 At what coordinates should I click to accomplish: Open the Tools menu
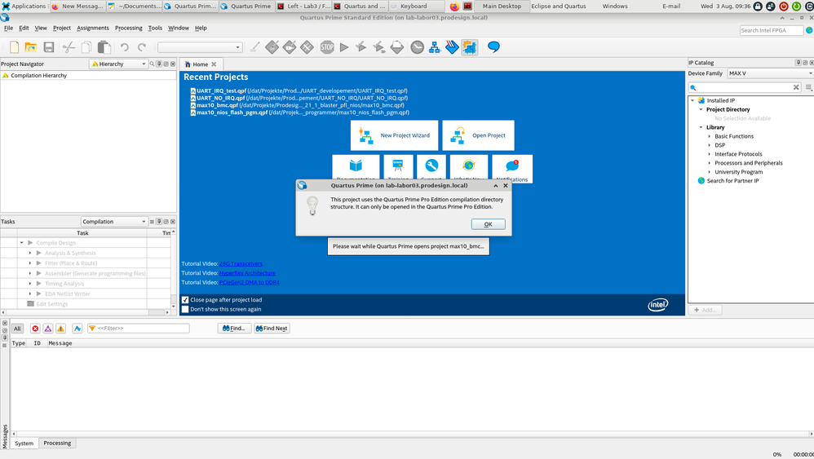tap(155, 28)
